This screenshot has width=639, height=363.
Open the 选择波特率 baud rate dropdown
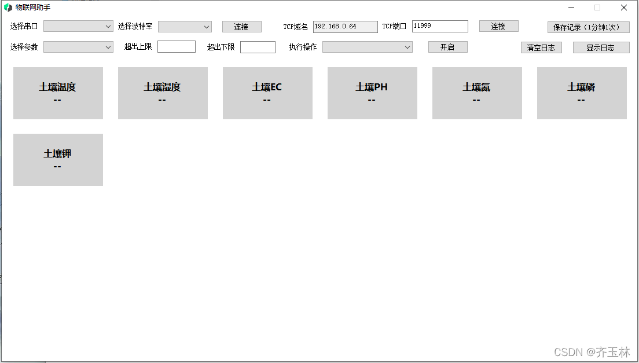coord(184,26)
